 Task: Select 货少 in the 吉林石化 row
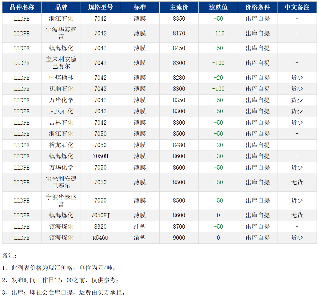click(297, 123)
